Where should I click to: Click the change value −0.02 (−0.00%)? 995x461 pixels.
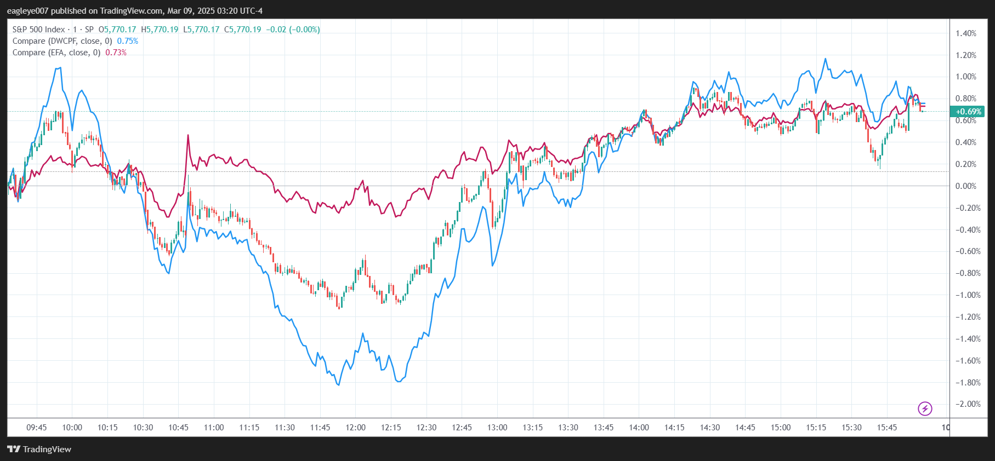pos(293,30)
